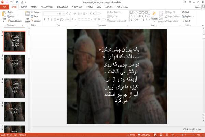Select slide 3 thumbnail
The width and height of the screenshot is (205, 137).
[x=14, y=65]
